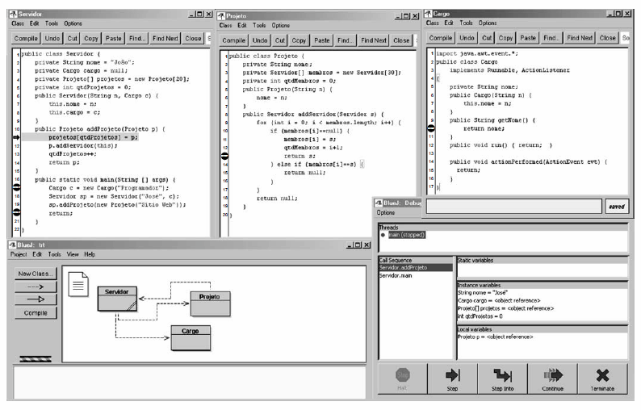The width and height of the screenshot is (641, 410).
Task: Click the striped work indicator in BlueJ window
Action: click(36, 359)
